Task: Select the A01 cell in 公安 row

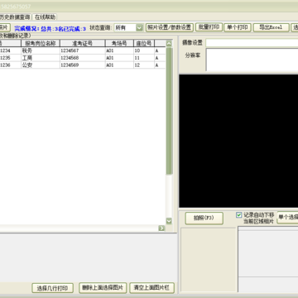Action: (x=119, y=65)
